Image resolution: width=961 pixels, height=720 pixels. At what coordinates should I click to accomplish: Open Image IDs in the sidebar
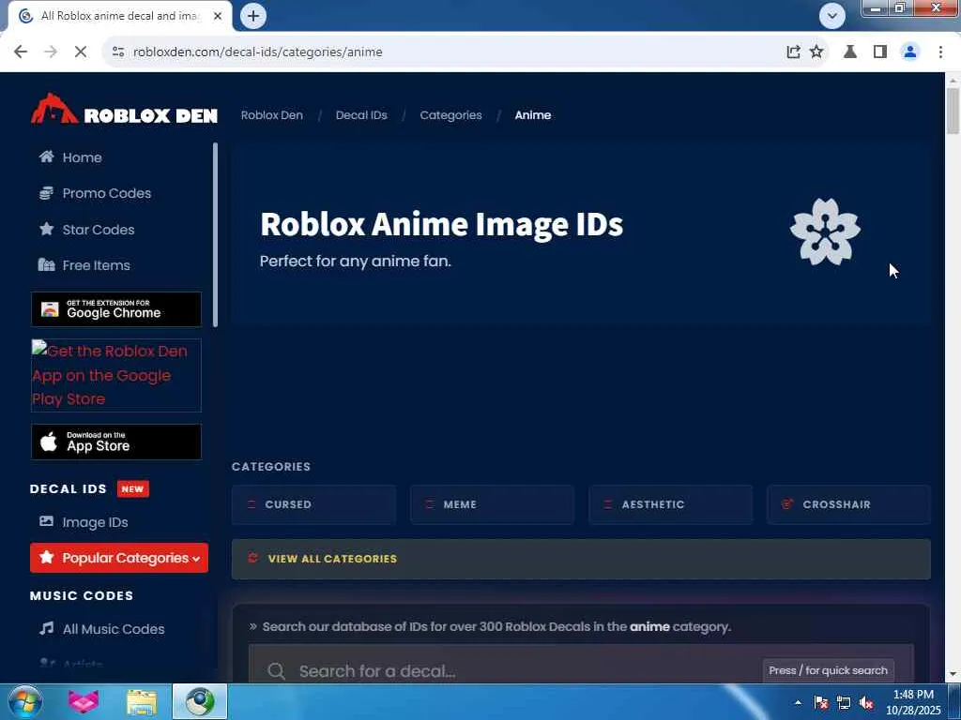click(95, 522)
